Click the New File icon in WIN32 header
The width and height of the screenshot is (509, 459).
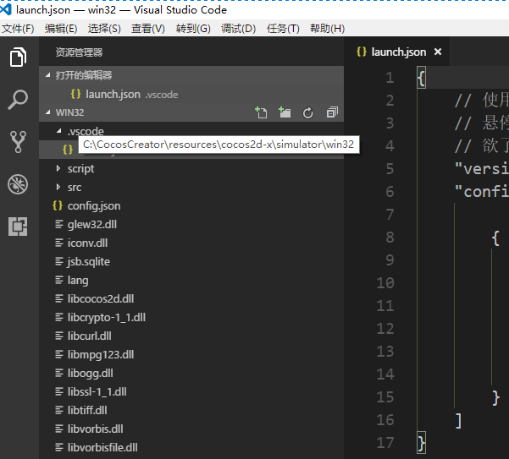261,112
